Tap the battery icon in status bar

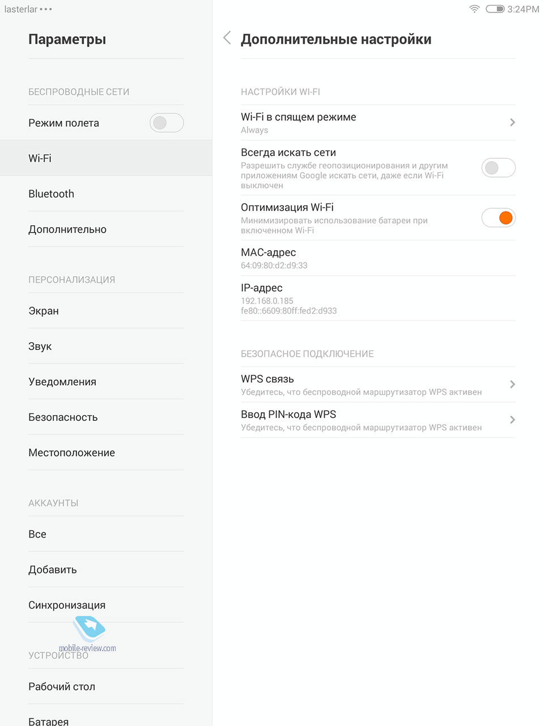coord(495,9)
